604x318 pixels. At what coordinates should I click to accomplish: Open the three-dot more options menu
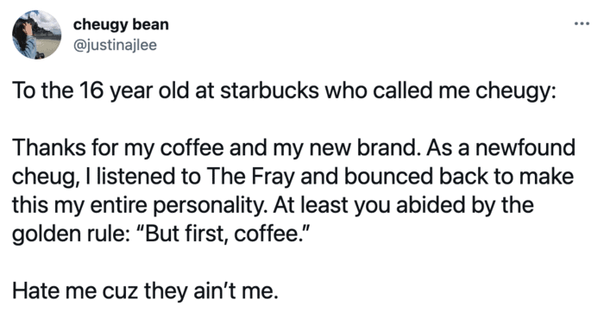coord(582,24)
